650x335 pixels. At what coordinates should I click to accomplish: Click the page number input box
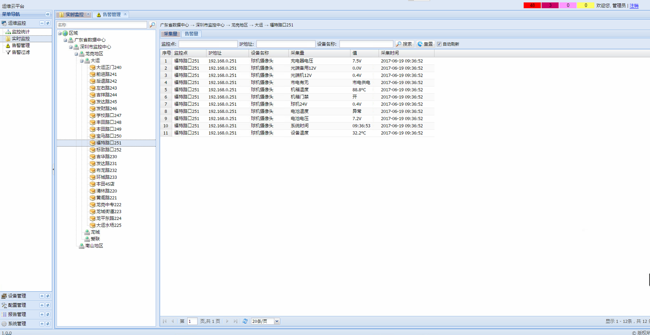click(192, 321)
